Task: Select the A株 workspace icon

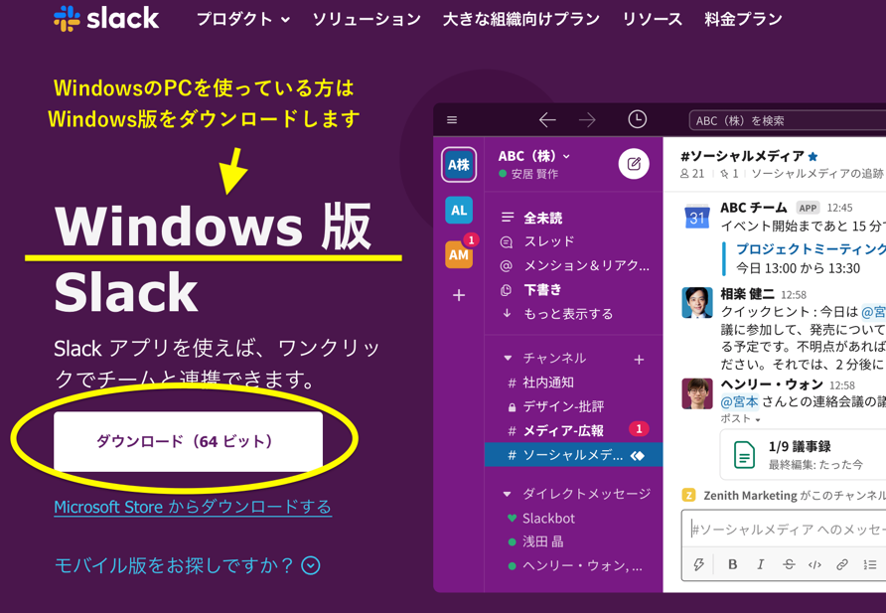Action: [459, 164]
